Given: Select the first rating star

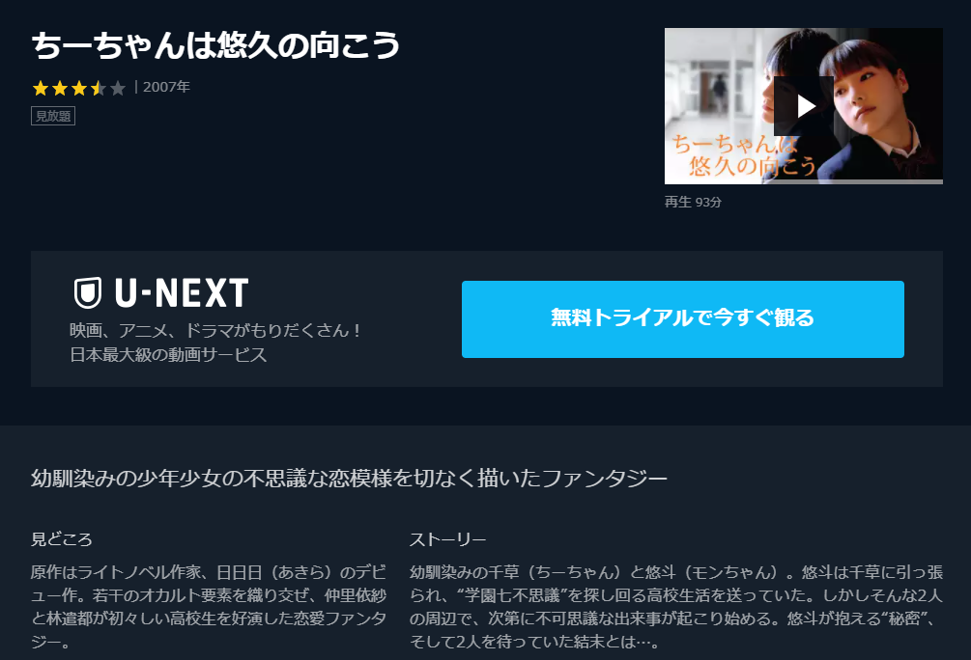Looking at the screenshot, I should [x=41, y=88].
